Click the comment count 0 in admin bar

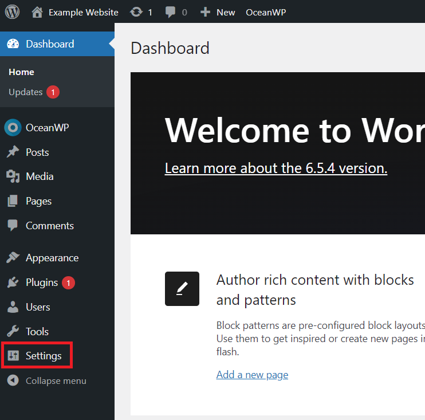[184, 13]
